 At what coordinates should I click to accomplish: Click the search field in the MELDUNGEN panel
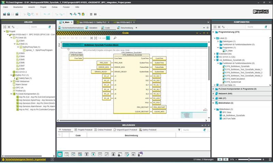point(190,130)
